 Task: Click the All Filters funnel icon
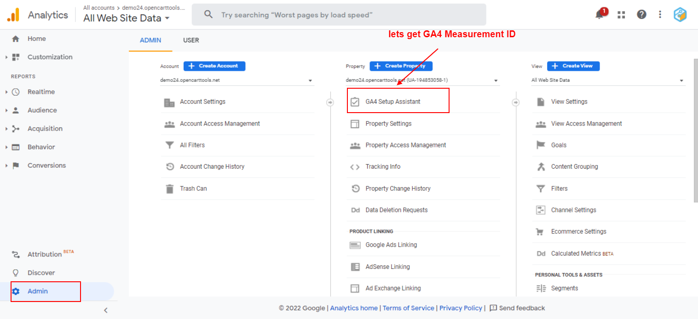tap(169, 145)
